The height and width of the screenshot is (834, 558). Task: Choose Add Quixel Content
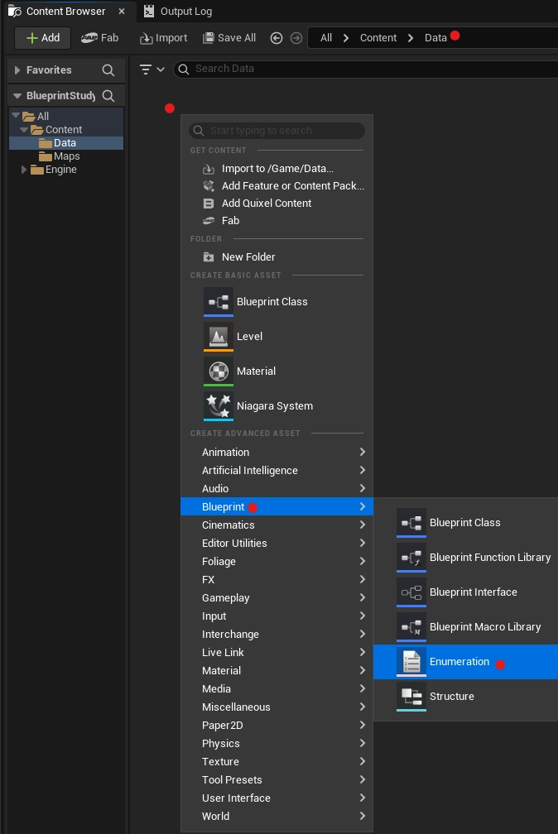click(x=277, y=204)
